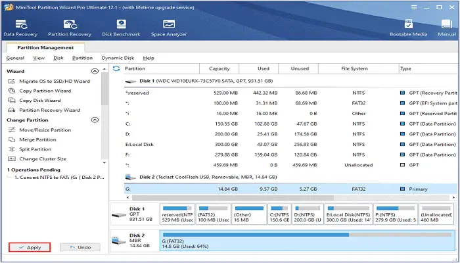Sort by the Unused column header
The width and height of the screenshot is (460, 263).
pyautogui.click(x=298, y=68)
